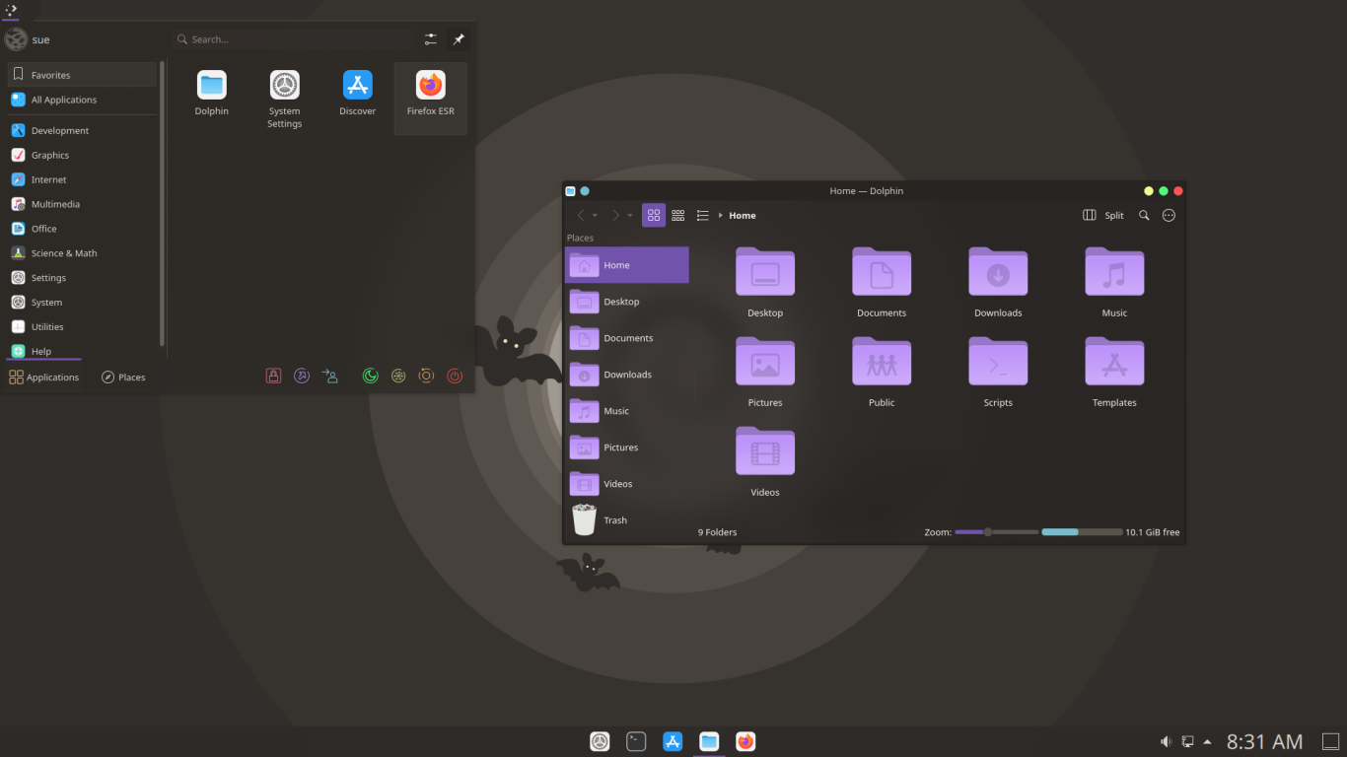This screenshot has width=1347, height=757.
Task: Select All Applications category
Action: coord(82,100)
